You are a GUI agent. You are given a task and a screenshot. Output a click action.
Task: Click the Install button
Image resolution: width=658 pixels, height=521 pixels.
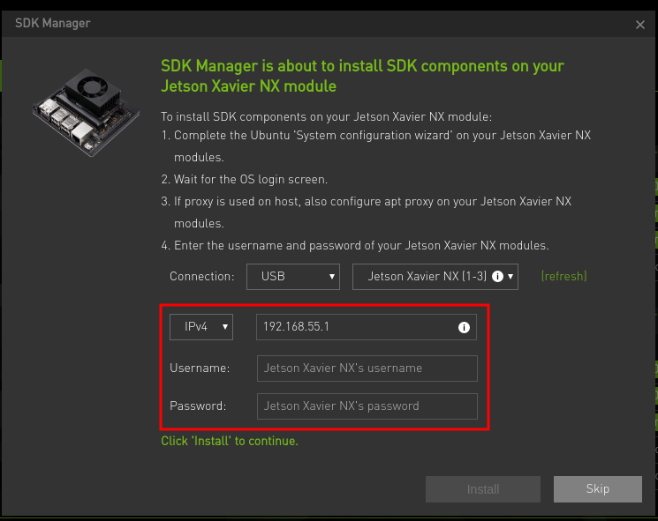point(482,488)
